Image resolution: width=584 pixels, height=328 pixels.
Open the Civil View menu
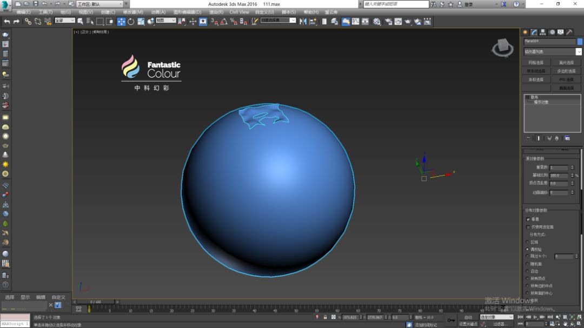click(x=239, y=12)
